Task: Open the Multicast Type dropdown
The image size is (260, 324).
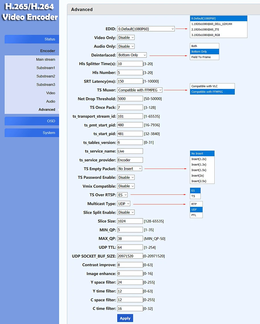Action: (124, 204)
